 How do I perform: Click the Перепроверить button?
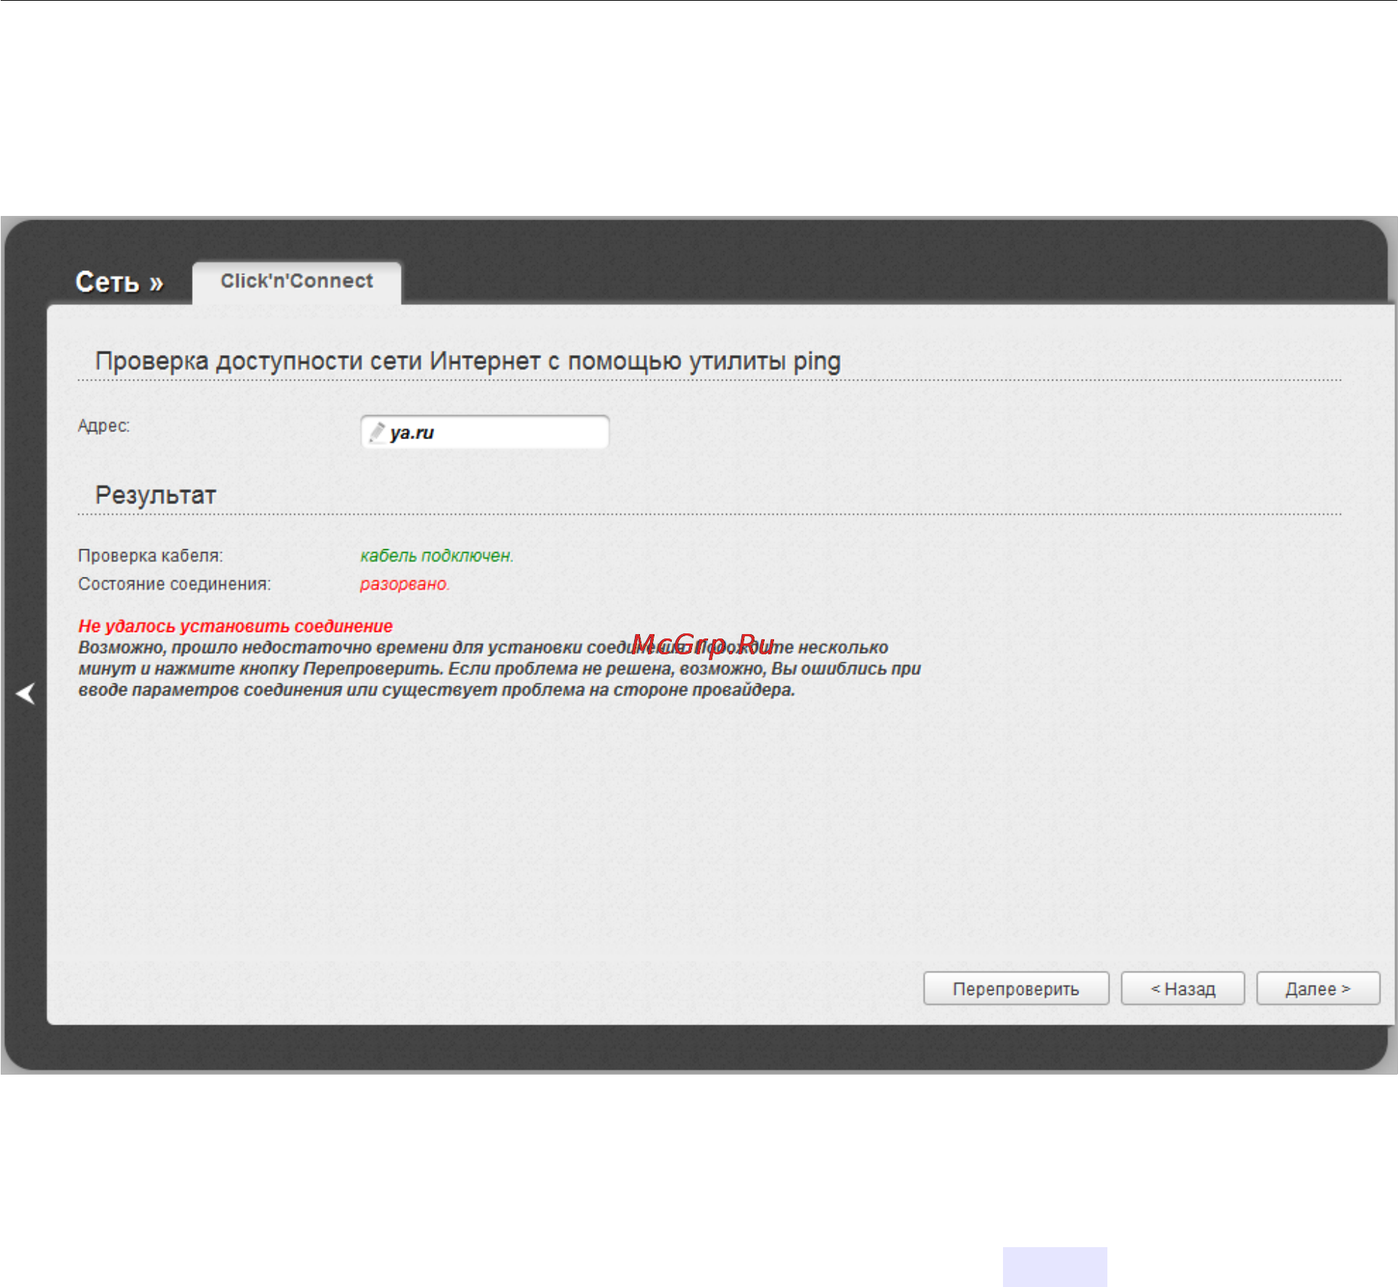[x=1016, y=988]
